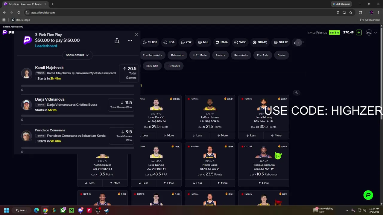Click the share icon on the Flex Play slip
383x215 pixels.
click(117, 40)
